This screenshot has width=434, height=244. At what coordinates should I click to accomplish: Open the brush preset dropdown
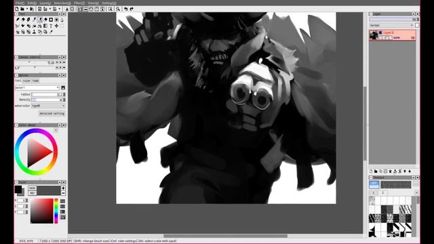coord(37,87)
